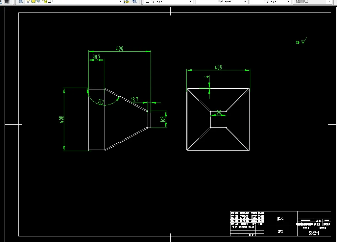
Task: Select the 152 angle dimension text
Action: (x=101, y=102)
